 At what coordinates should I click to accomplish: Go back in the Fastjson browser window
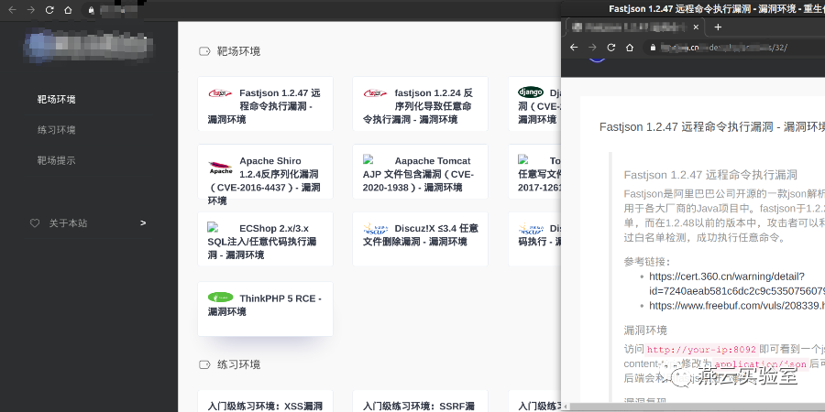pyautogui.click(x=574, y=48)
